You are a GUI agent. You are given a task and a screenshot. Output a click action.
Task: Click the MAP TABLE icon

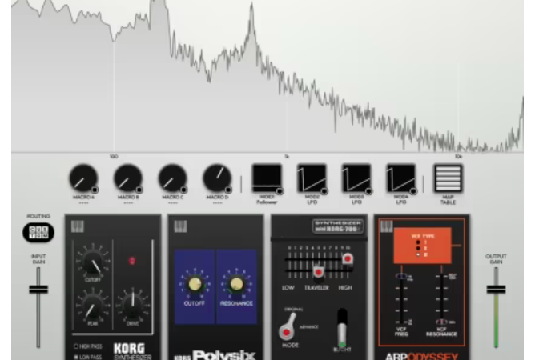[448, 178]
